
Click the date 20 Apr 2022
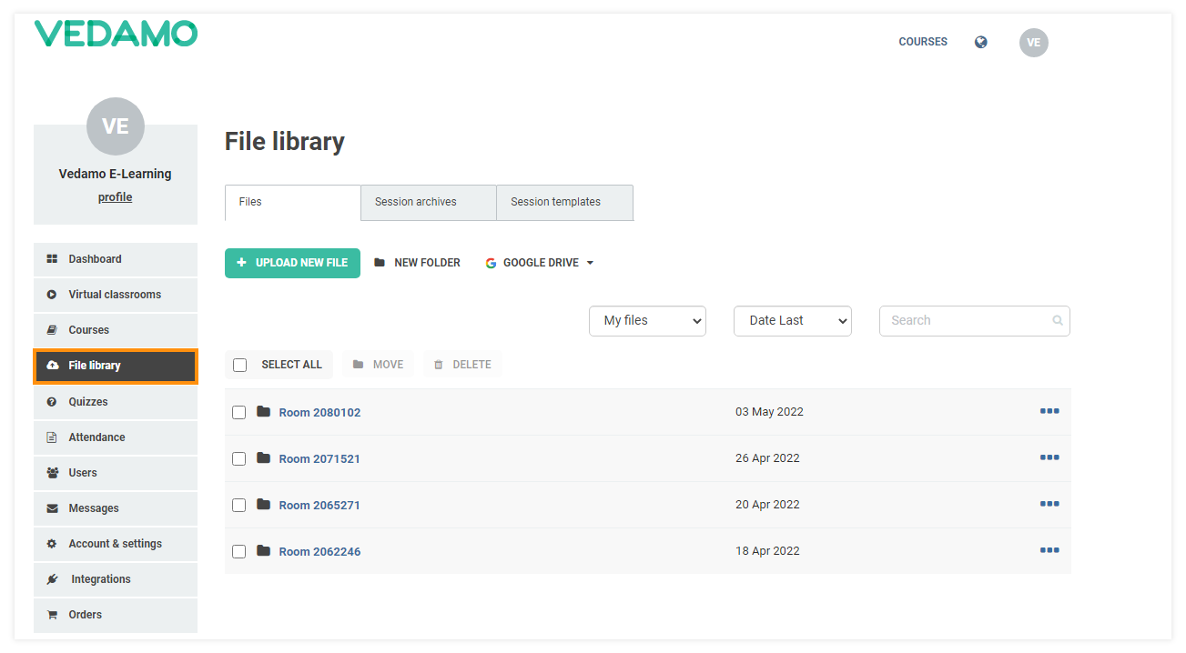coord(767,505)
